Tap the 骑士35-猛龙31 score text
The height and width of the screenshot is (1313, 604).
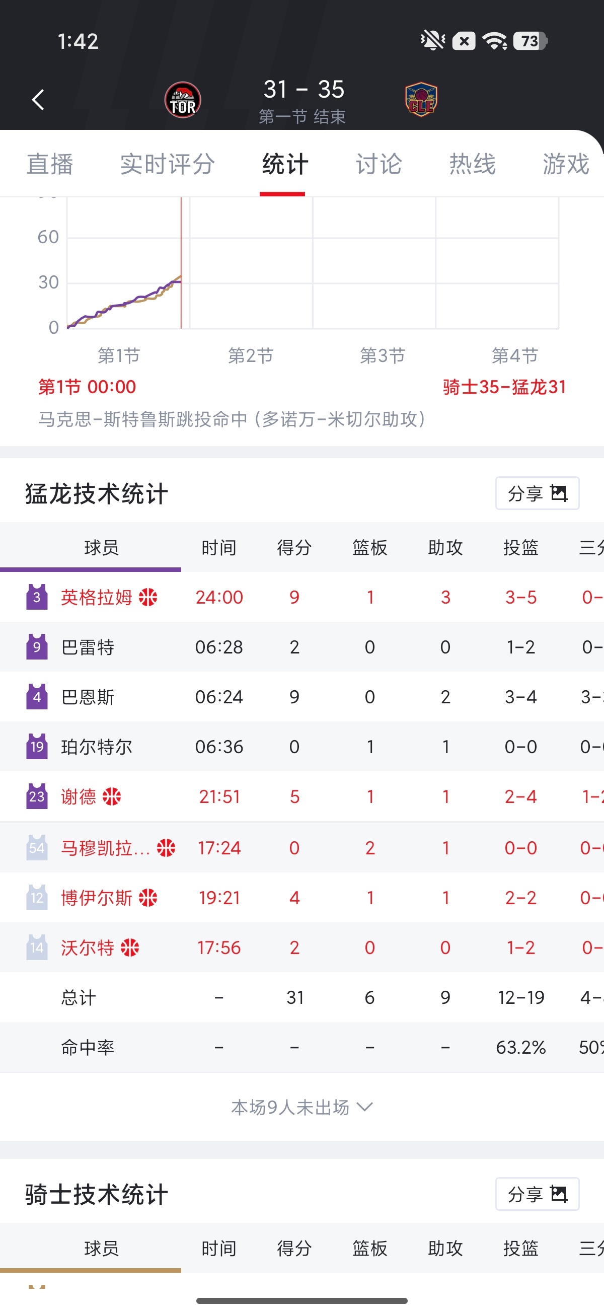point(505,387)
